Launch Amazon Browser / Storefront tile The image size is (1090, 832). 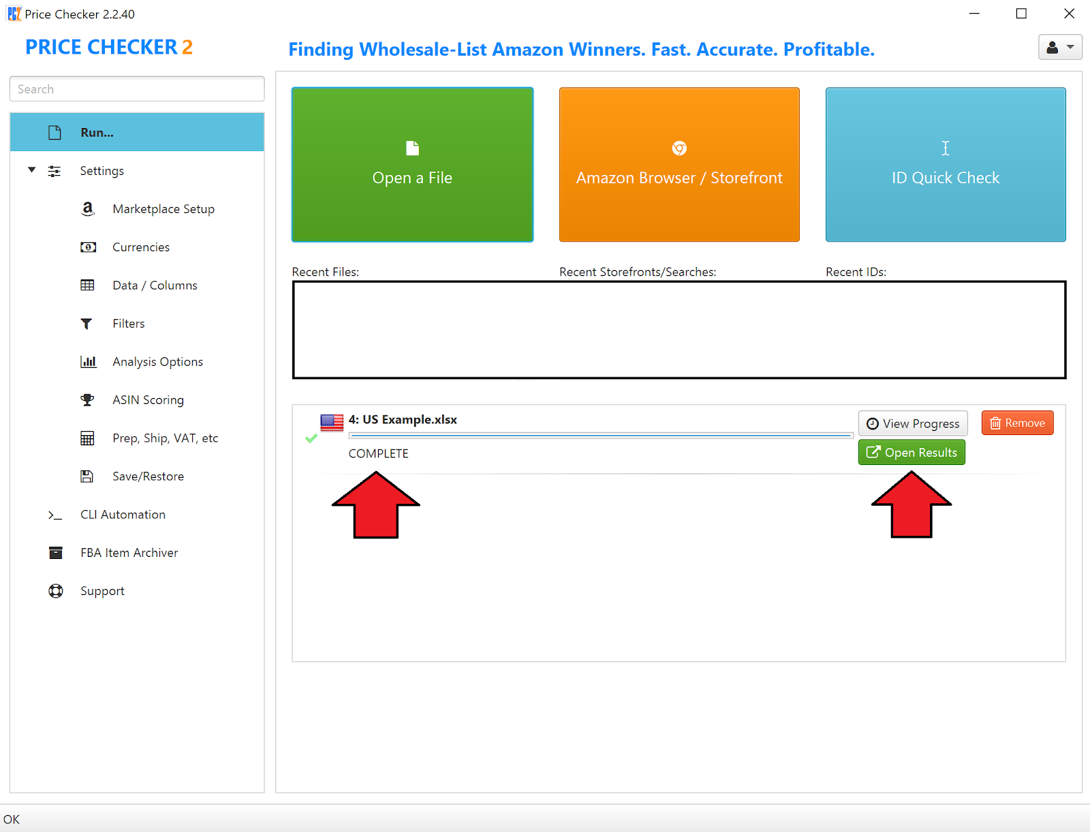click(679, 164)
